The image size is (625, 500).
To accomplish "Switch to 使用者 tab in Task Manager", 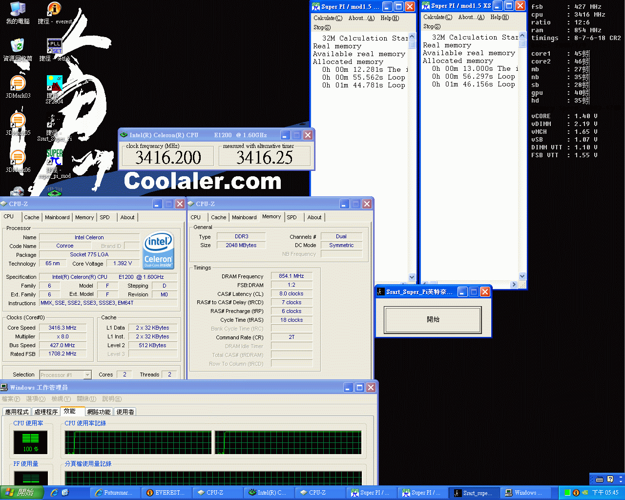I will click(x=125, y=412).
